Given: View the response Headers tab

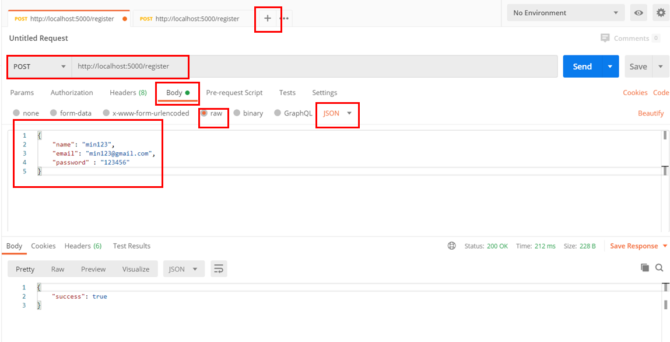Looking at the screenshot, I should tap(83, 246).
